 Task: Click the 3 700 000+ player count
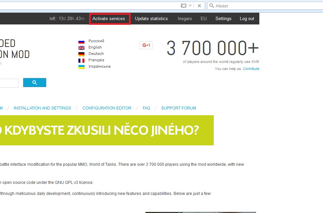click(x=212, y=48)
